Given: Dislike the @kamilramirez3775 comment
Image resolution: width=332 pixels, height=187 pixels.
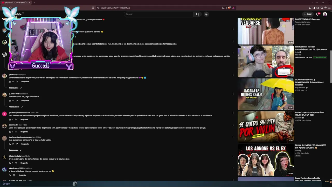Looking at the screenshot, I should 14,175.
